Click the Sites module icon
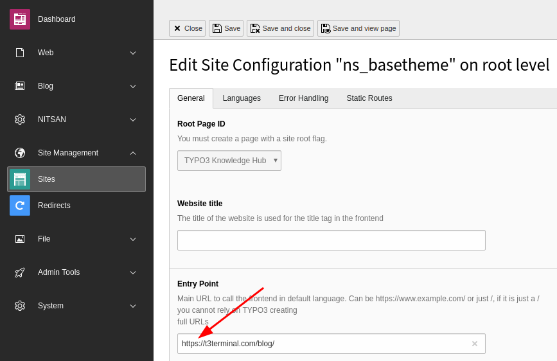 [x=20, y=179]
